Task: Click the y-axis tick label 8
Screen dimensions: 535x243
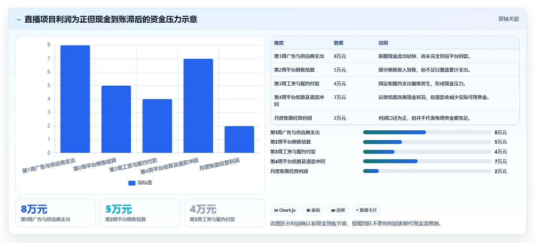Action: pos(49,45)
